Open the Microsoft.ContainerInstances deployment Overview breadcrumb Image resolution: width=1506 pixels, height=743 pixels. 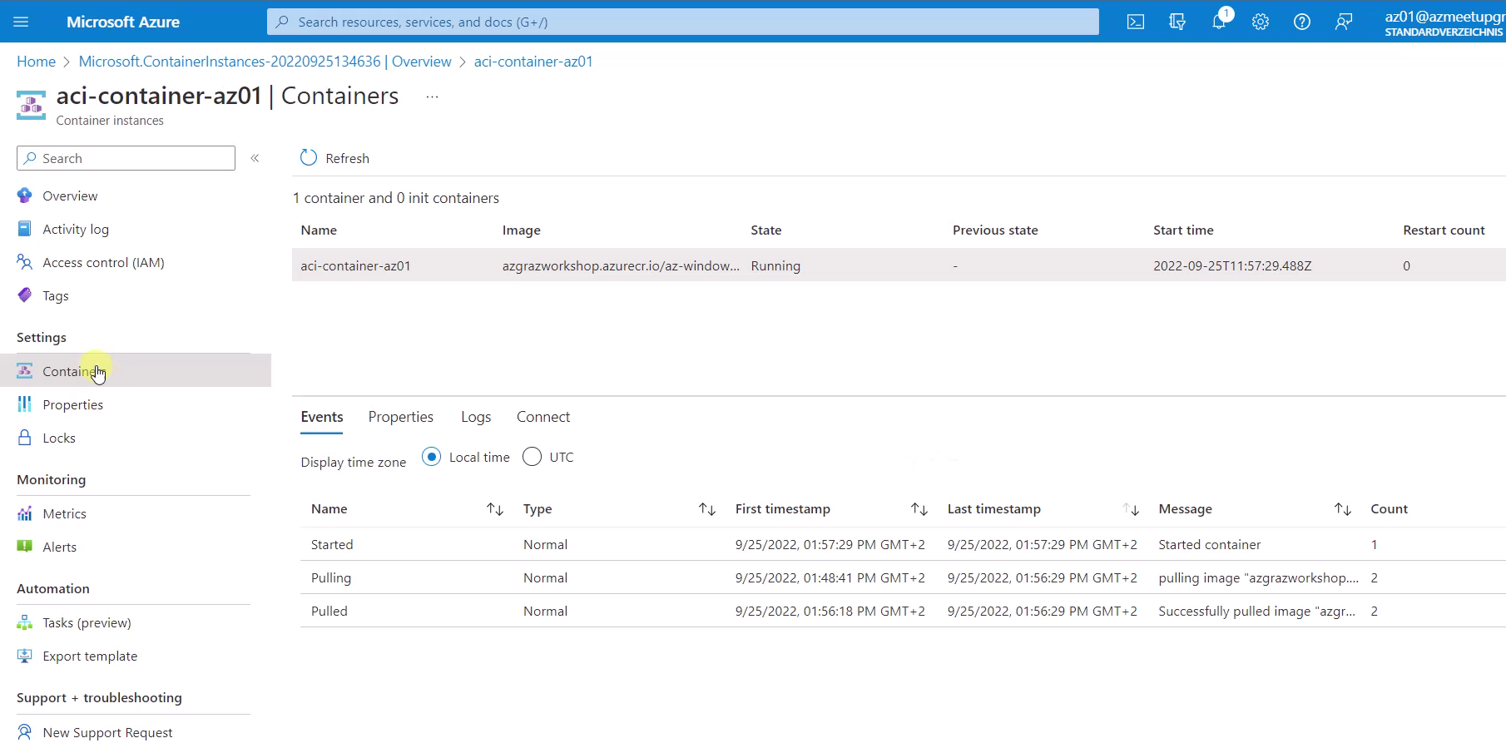[265, 62]
